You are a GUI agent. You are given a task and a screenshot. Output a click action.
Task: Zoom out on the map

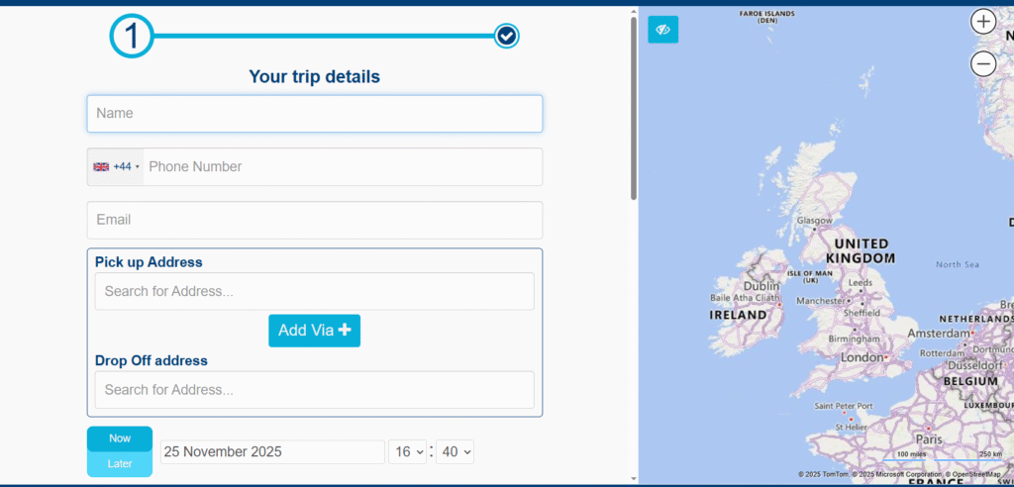982,64
